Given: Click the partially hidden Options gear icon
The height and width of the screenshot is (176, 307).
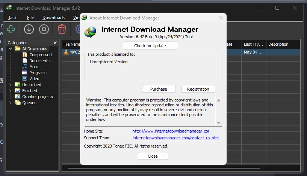Looking at the screenshot, I should coord(78,30).
